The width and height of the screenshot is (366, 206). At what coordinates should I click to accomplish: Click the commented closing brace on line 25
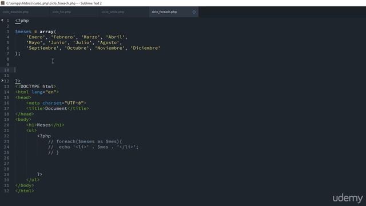tap(53, 153)
